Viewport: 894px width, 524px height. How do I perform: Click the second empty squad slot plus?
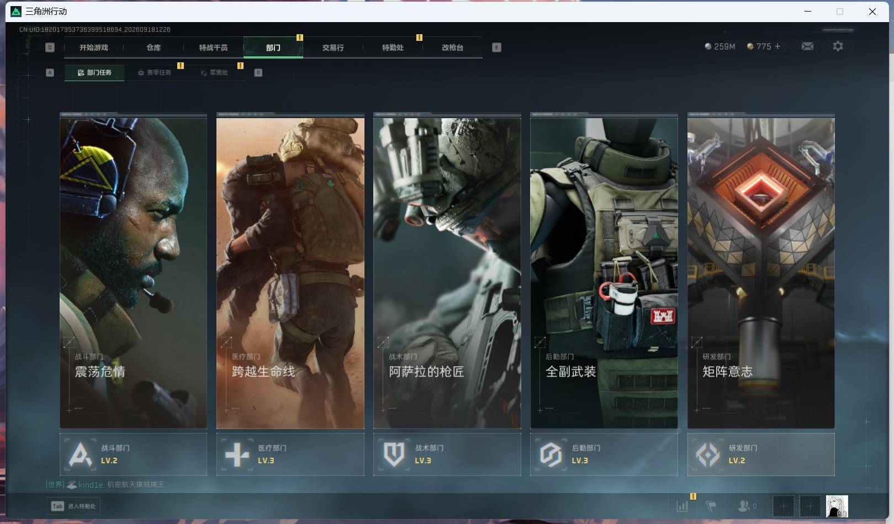[810, 506]
